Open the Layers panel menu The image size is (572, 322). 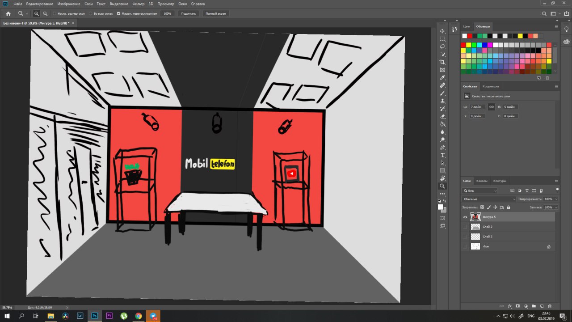click(x=556, y=181)
